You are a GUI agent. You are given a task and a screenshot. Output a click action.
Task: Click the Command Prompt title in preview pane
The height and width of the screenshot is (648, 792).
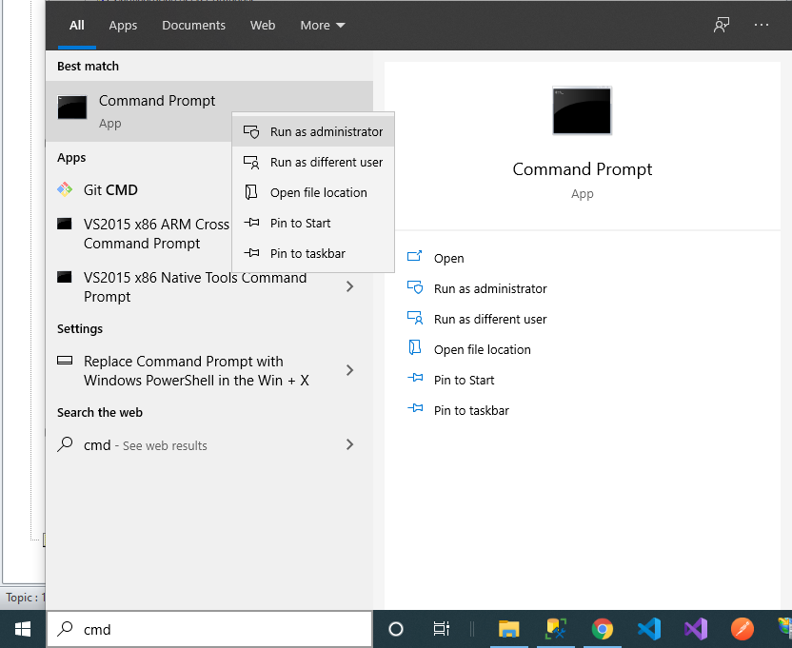coord(582,169)
